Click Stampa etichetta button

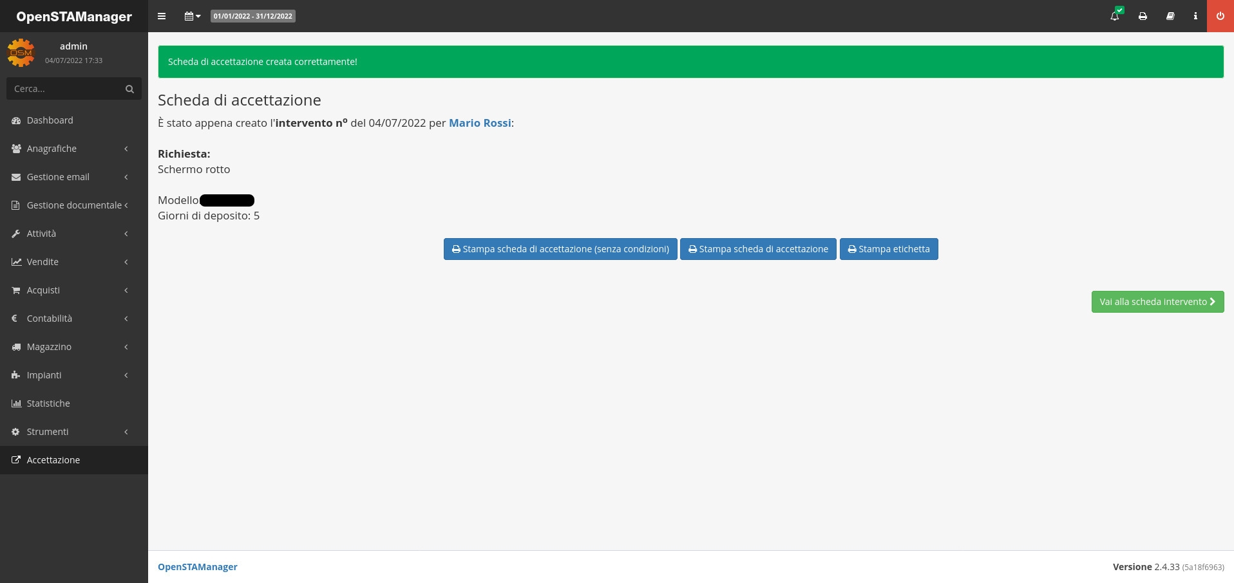[888, 249]
